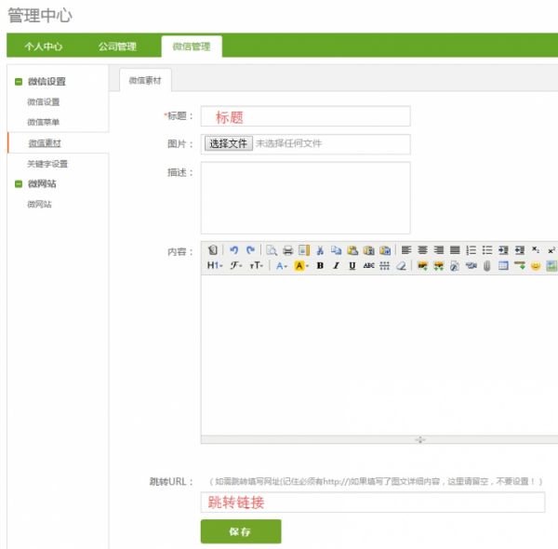Open the font family dropdown

[x=236, y=266]
